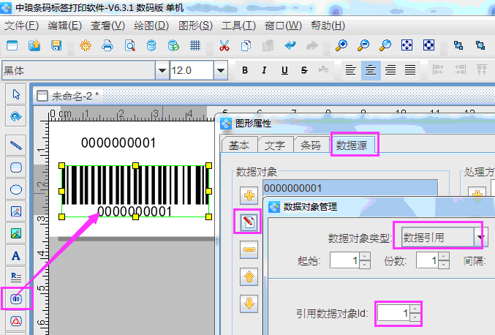Click the save floppy disk icon
Image resolution: width=495 pixels, height=335 pixels.
coord(56,45)
